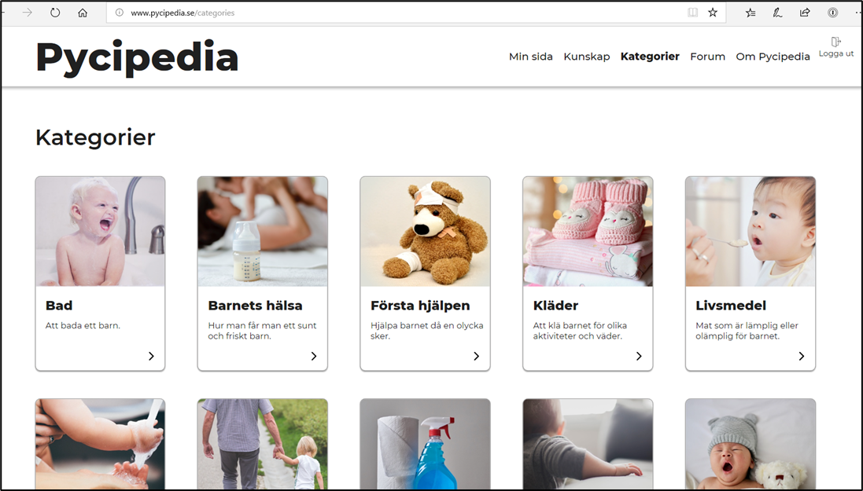
Task: Click the Om Pycipedia link
Action: [773, 57]
